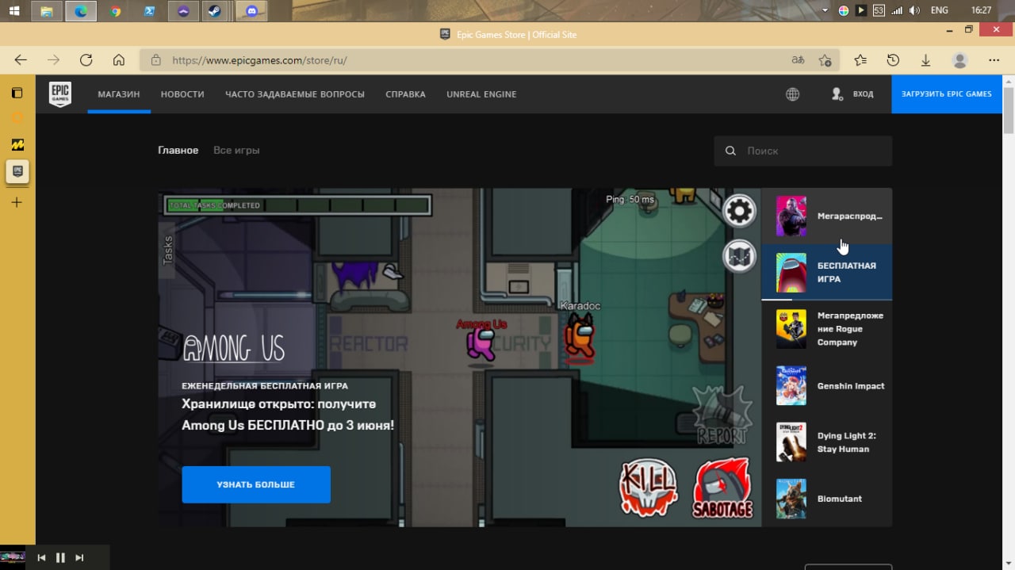Pause the media player playback
1015x570 pixels.
tap(60, 558)
